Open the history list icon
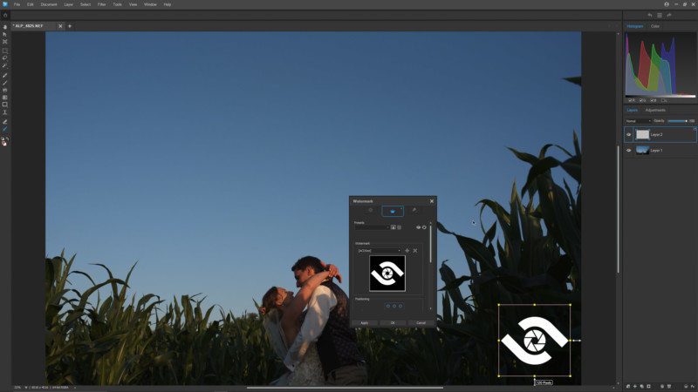This screenshot has width=698, height=392. [660, 15]
